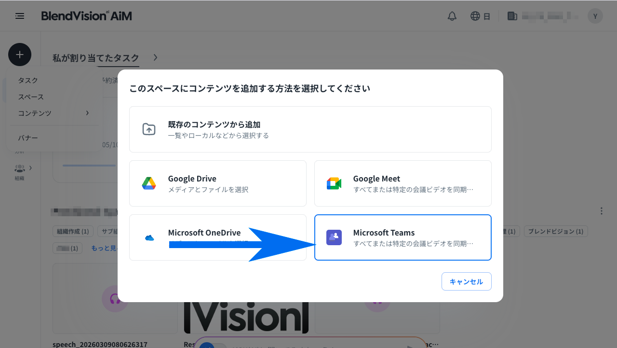Open the language globe selector
The width and height of the screenshot is (617, 348).
click(x=475, y=16)
